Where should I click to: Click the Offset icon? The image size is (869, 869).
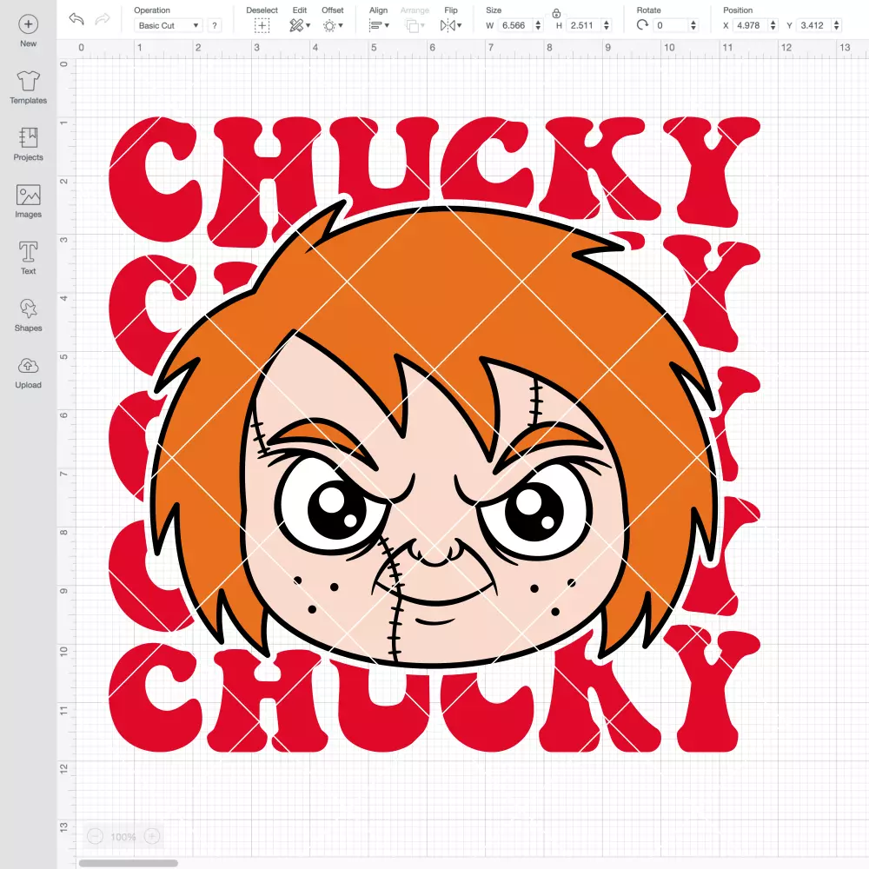click(329, 25)
